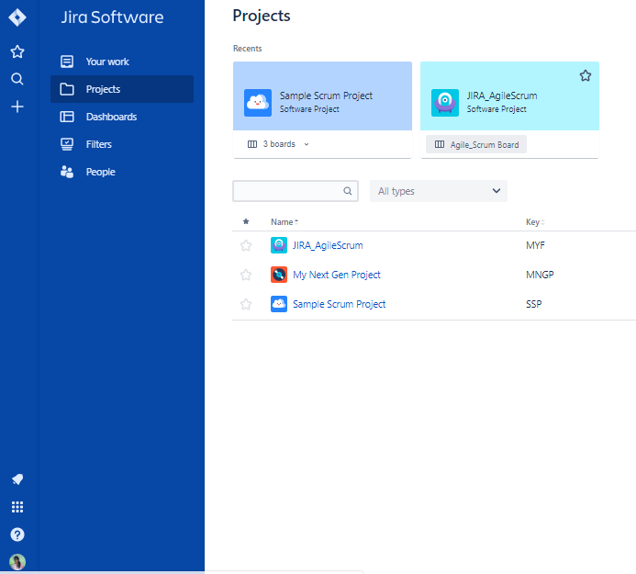Star Sample Scrum Project row
Image resolution: width=636 pixels, height=574 pixels.
pos(246,304)
